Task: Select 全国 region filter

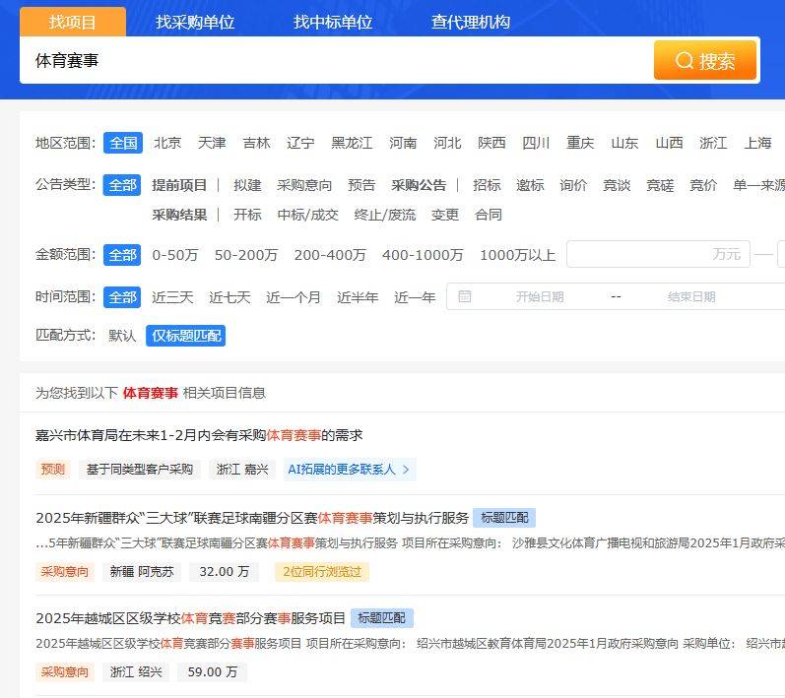Action: 123,143
